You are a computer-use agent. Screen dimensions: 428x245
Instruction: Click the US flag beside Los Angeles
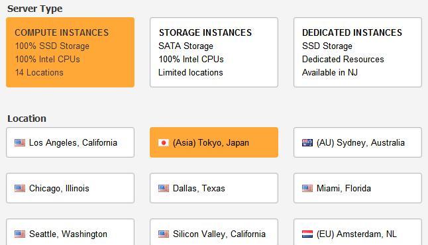click(20, 142)
